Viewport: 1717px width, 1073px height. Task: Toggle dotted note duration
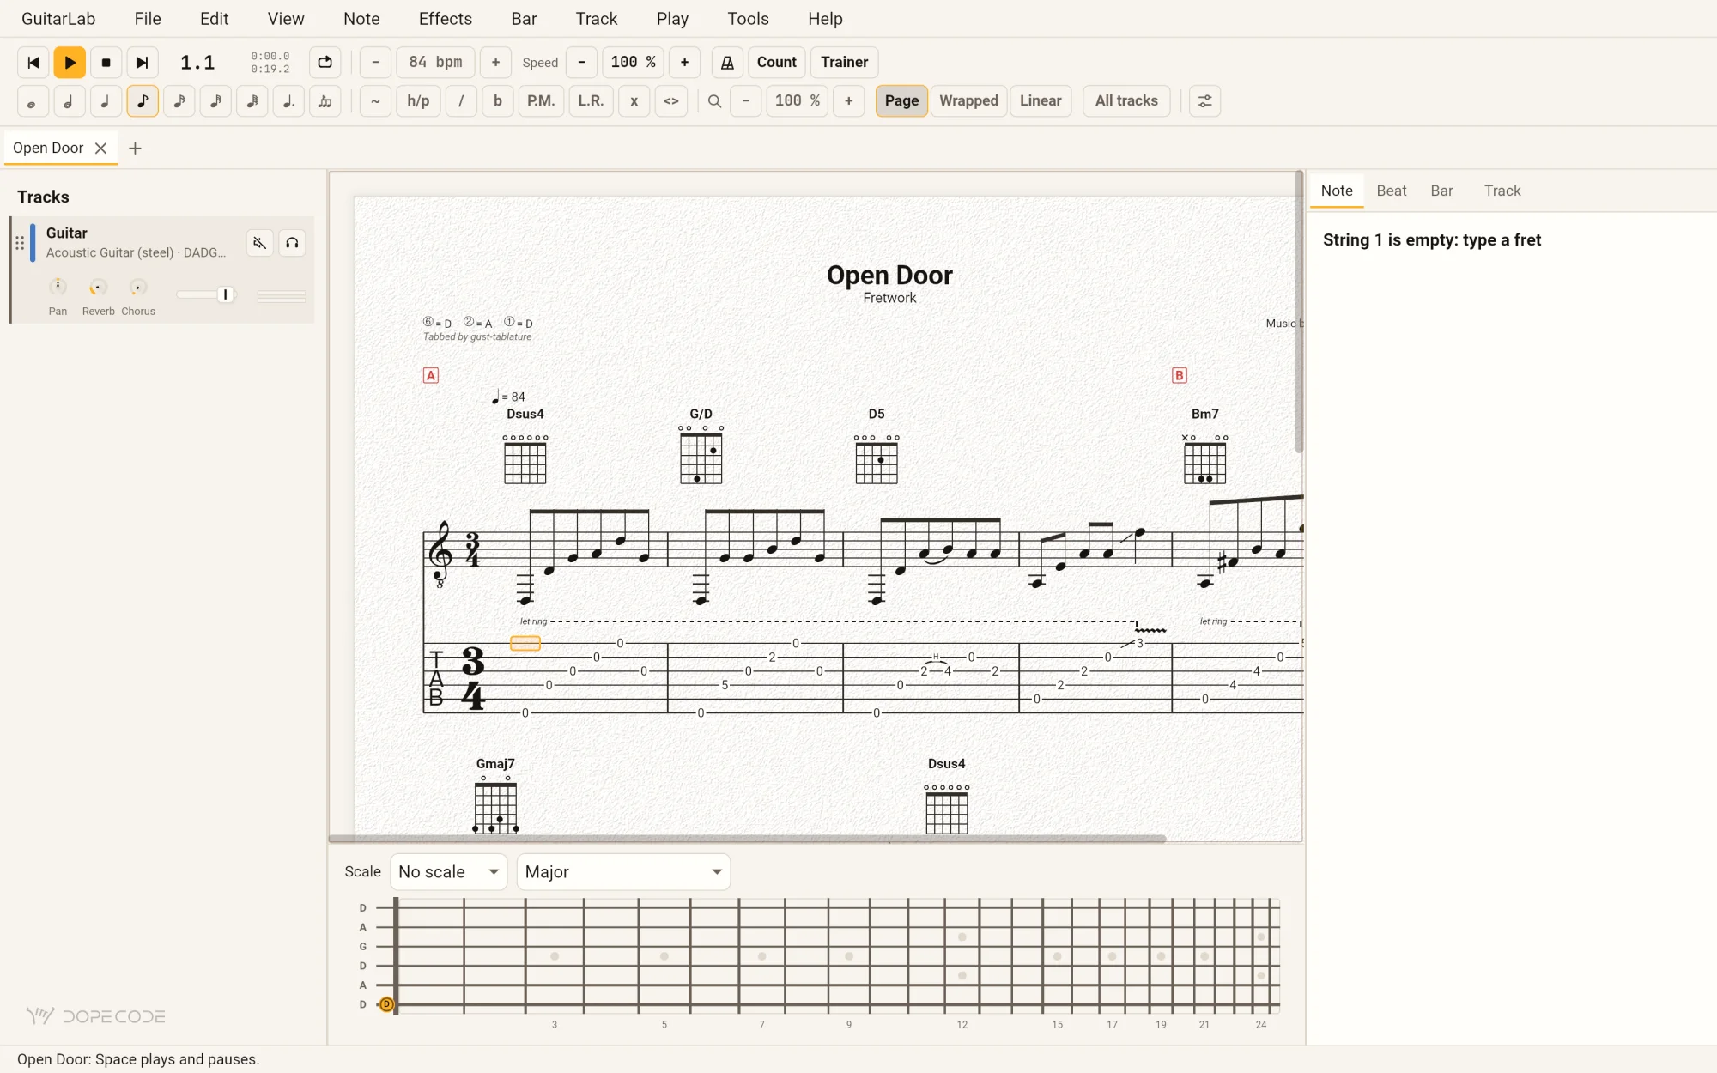point(288,101)
